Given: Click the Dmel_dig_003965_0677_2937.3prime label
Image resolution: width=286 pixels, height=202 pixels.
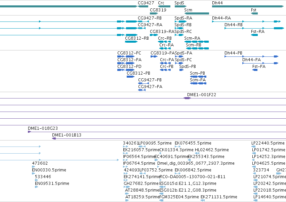Looking at the screenshot, I should [x=196, y=163].
